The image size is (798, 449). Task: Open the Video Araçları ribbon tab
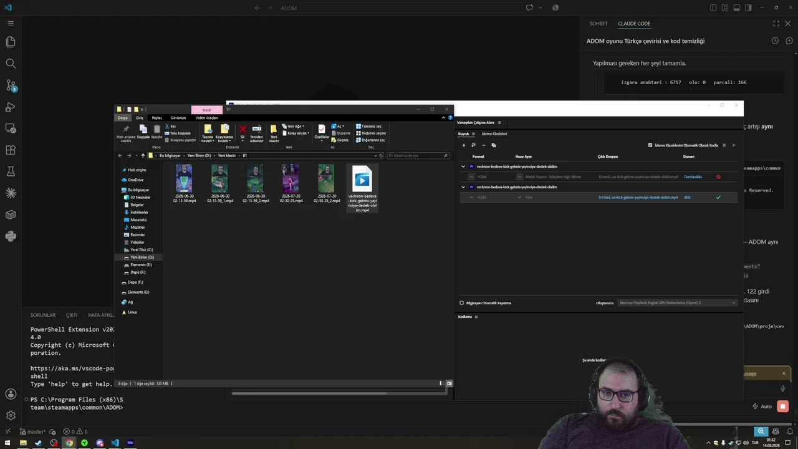[x=207, y=118]
